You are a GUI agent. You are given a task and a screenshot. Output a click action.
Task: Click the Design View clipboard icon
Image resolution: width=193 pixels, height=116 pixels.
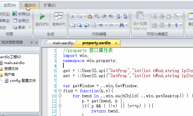point(140,15)
